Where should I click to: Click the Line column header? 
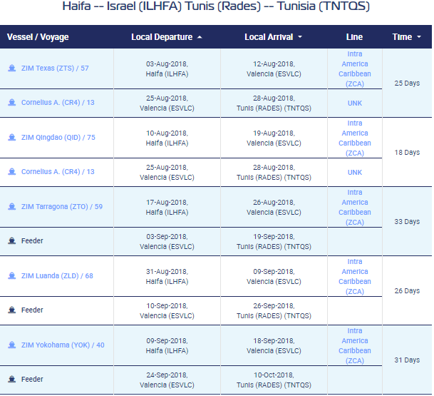click(354, 37)
